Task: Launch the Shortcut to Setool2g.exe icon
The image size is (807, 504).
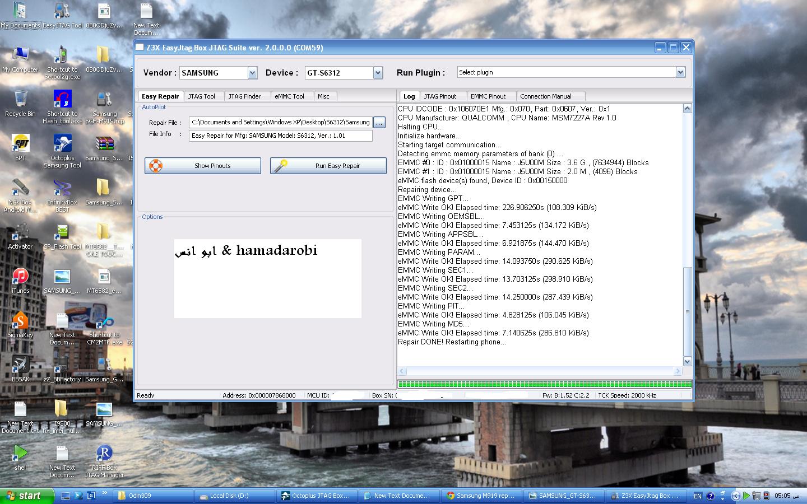Action: [62, 63]
